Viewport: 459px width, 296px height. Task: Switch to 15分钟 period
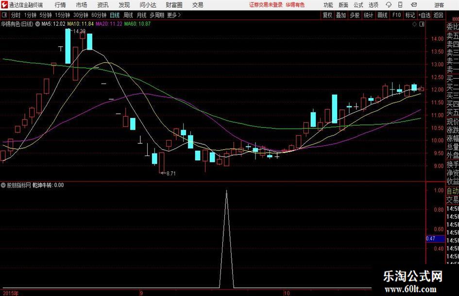[62, 15]
